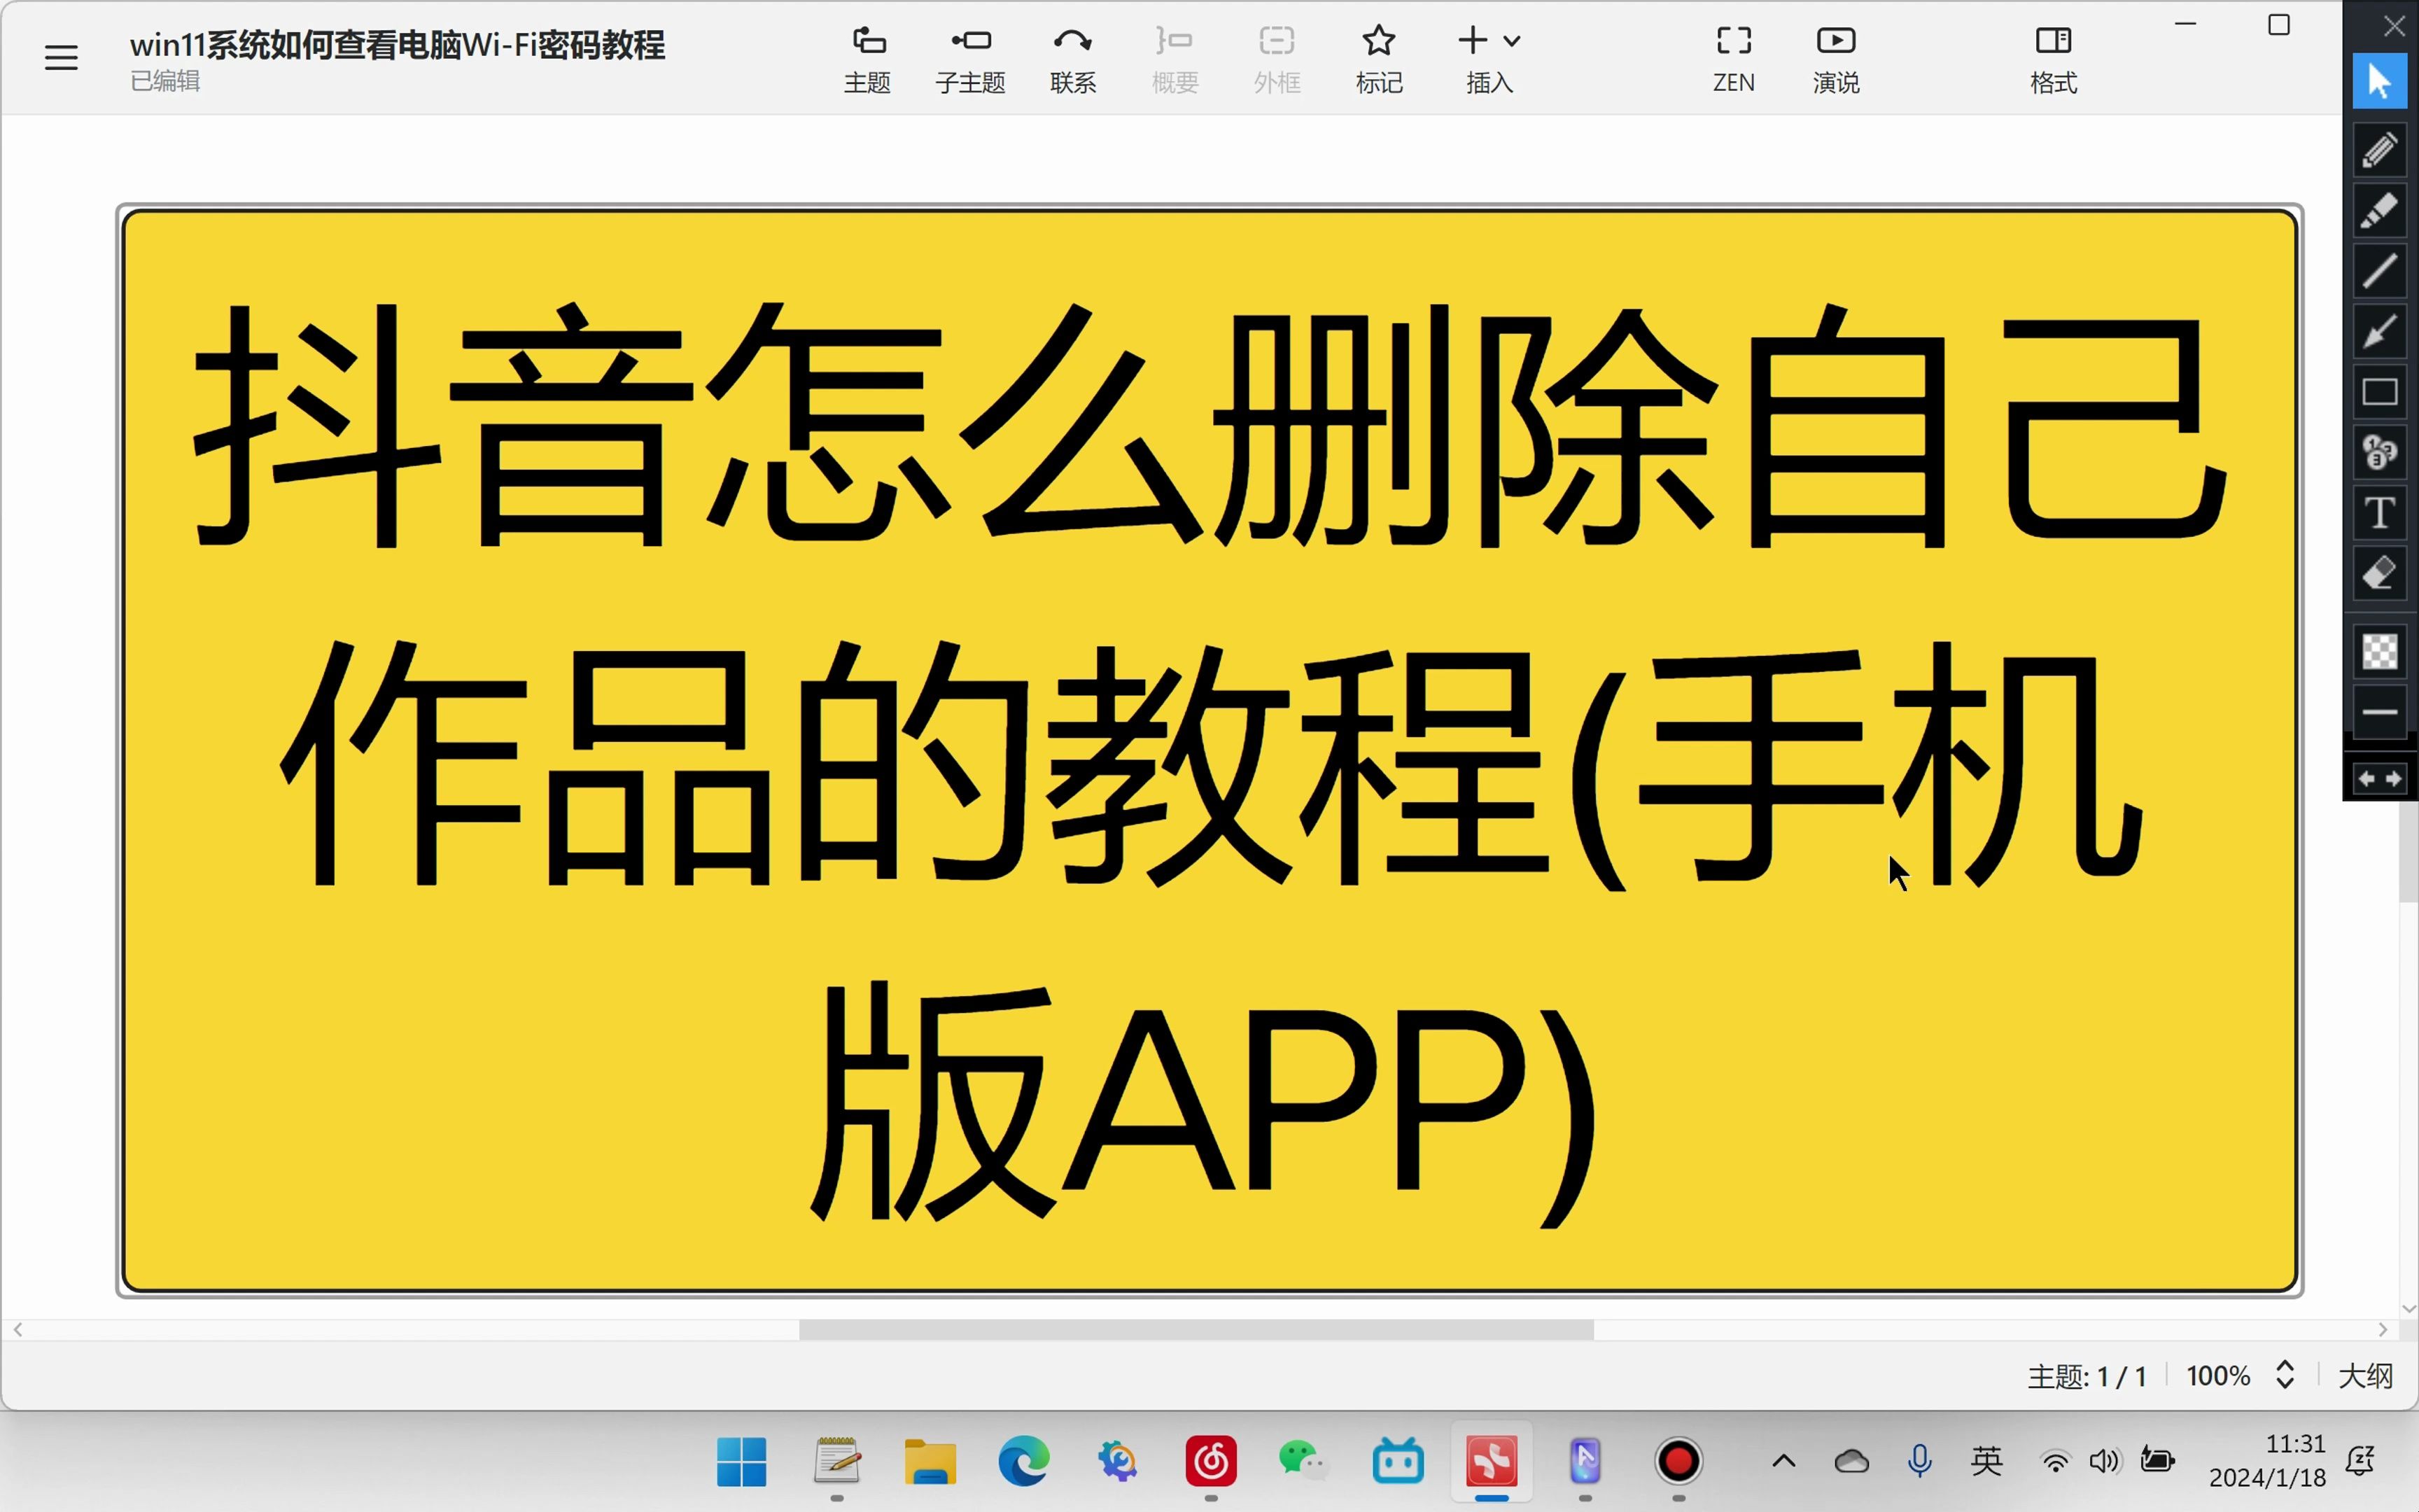The image size is (2419, 1512).
Task: Toggle the 格式 format panel
Action: pyautogui.click(x=2054, y=60)
